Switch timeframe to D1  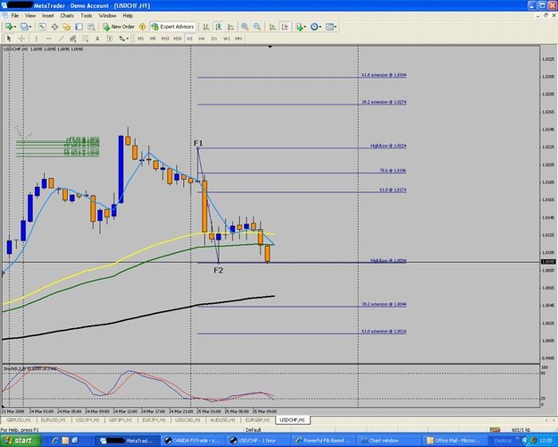pos(214,38)
